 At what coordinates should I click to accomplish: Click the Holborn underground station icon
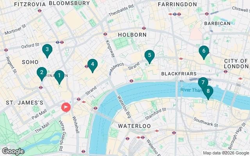[105, 34]
